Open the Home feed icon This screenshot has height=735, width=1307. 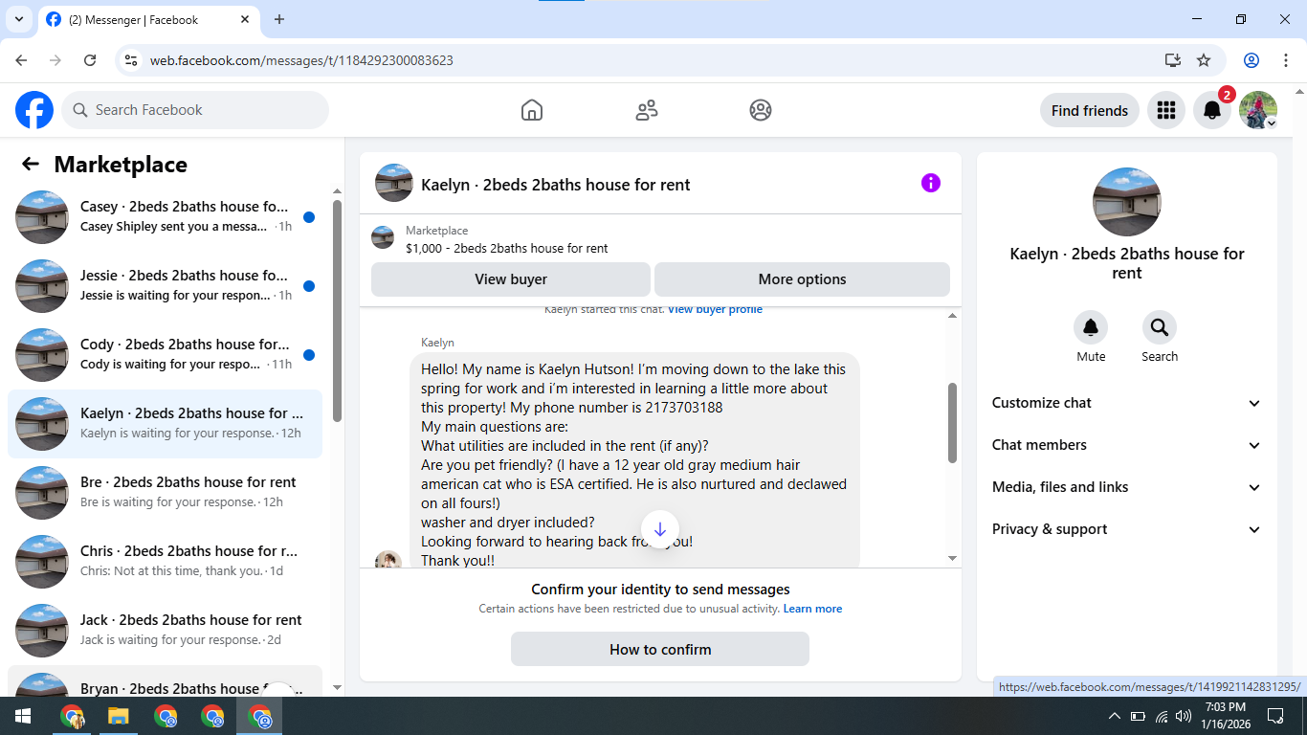[x=532, y=110]
